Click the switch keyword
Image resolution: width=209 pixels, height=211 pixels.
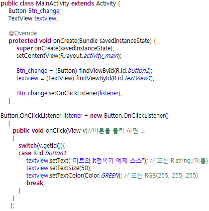pos(27,146)
